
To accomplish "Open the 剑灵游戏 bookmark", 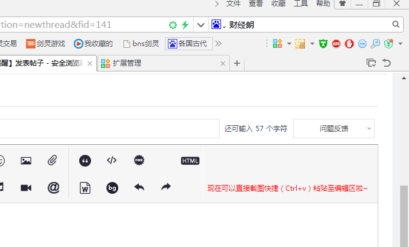I will tap(46, 44).
